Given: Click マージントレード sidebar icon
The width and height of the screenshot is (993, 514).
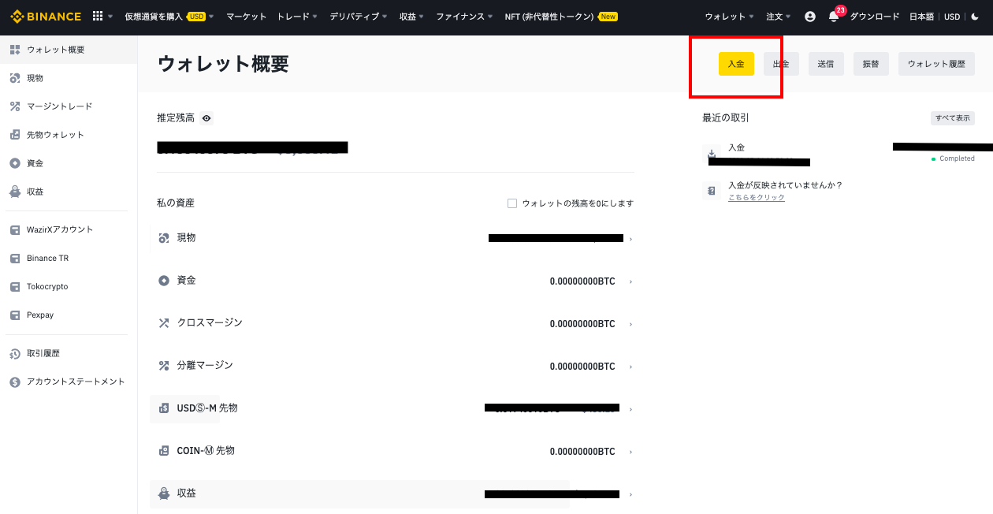Looking at the screenshot, I should [x=14, y=106].
